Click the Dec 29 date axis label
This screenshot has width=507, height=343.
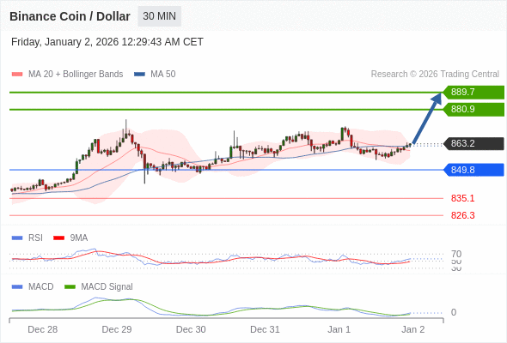[117, 329]
